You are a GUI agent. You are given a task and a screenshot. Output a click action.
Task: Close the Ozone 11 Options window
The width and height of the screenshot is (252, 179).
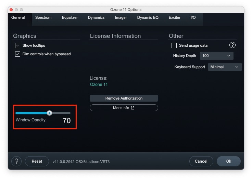11,10
